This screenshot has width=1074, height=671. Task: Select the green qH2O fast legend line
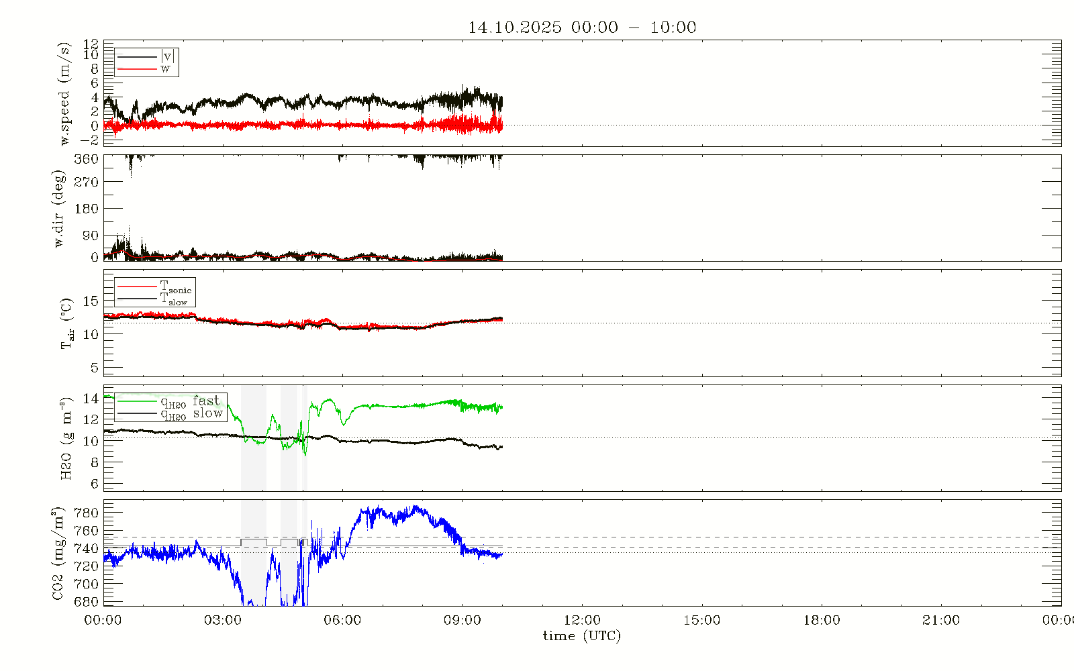(x=137, y=401)
